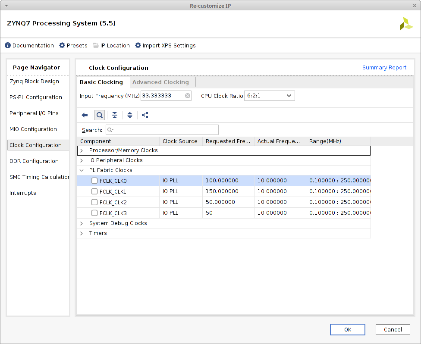
Task: Enable the FCLK_CLK0 checkbox
Action: click(x=94, y=181)
